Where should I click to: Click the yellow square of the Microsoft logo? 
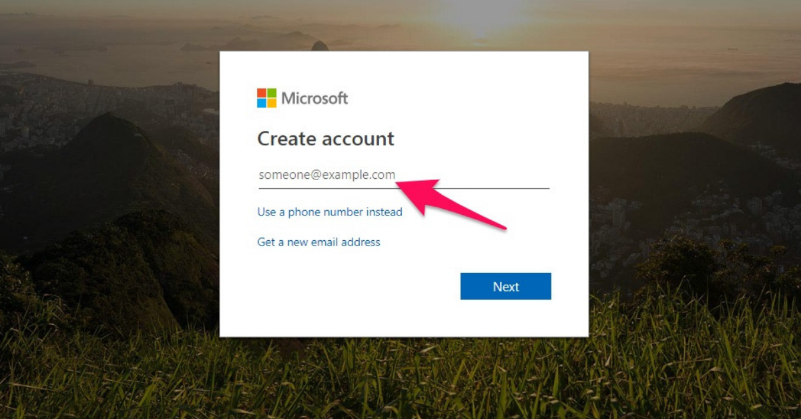pyautogui.click(x=272, y=103)
